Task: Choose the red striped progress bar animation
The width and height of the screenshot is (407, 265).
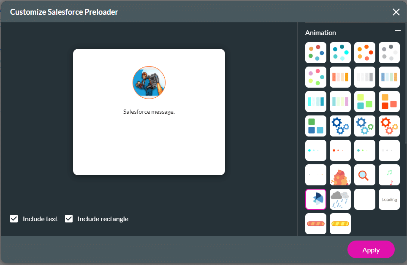Action: click(x=316, y=224)
